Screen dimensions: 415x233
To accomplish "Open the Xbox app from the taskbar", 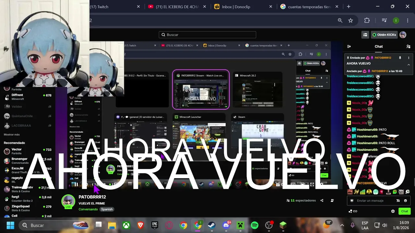I will [x=126, y=225].
